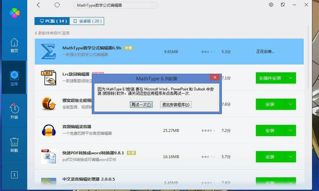
Task: Click the 狸窝 film reel app icon
Action: point(49,104)
